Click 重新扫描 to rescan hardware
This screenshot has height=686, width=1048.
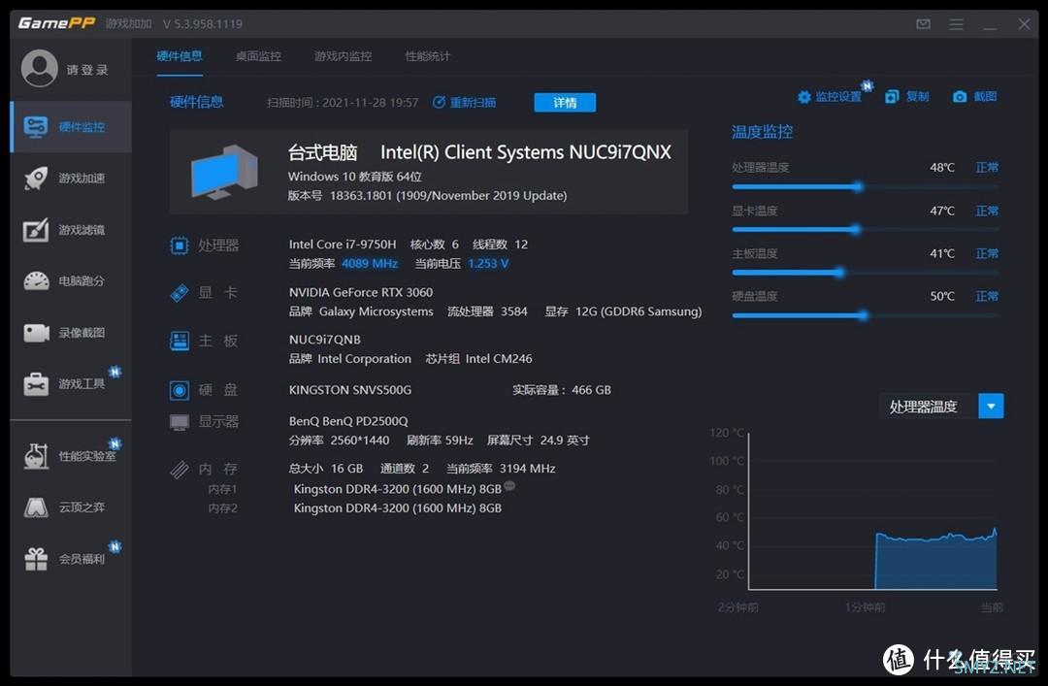465,102
